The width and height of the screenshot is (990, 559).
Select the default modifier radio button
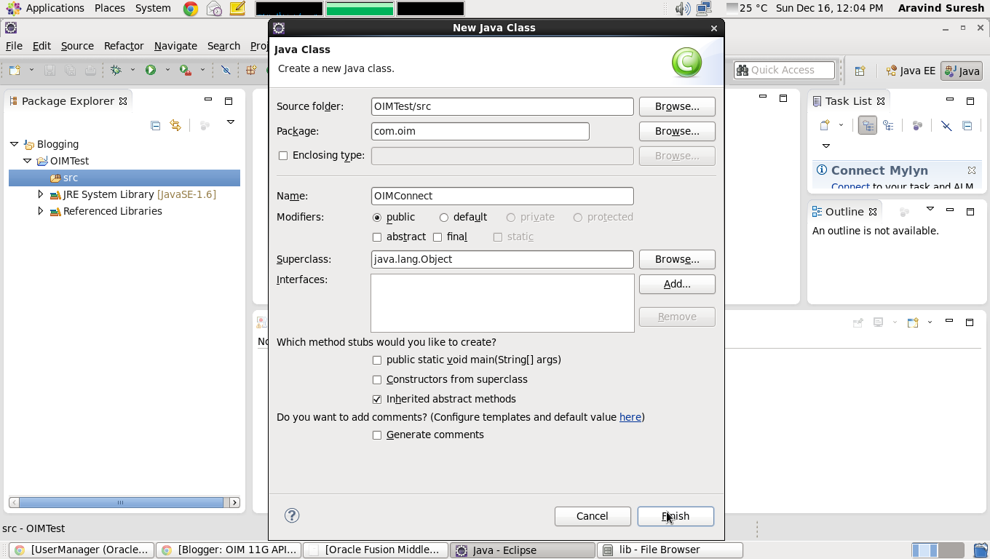443,217
